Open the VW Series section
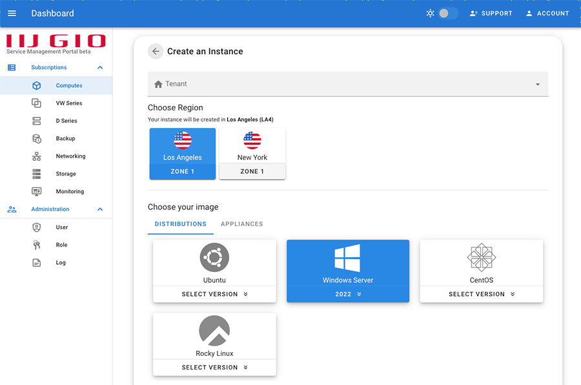 pyautogui.click(x=68, y=103)
